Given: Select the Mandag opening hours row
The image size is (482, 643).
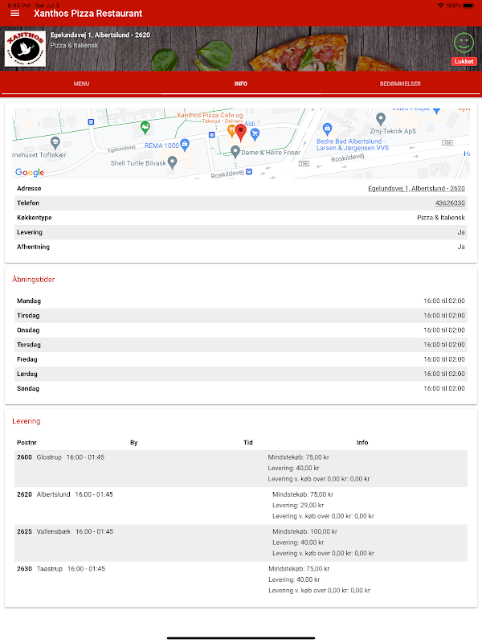Looking at the screenshot, I should tap(241, 301).
